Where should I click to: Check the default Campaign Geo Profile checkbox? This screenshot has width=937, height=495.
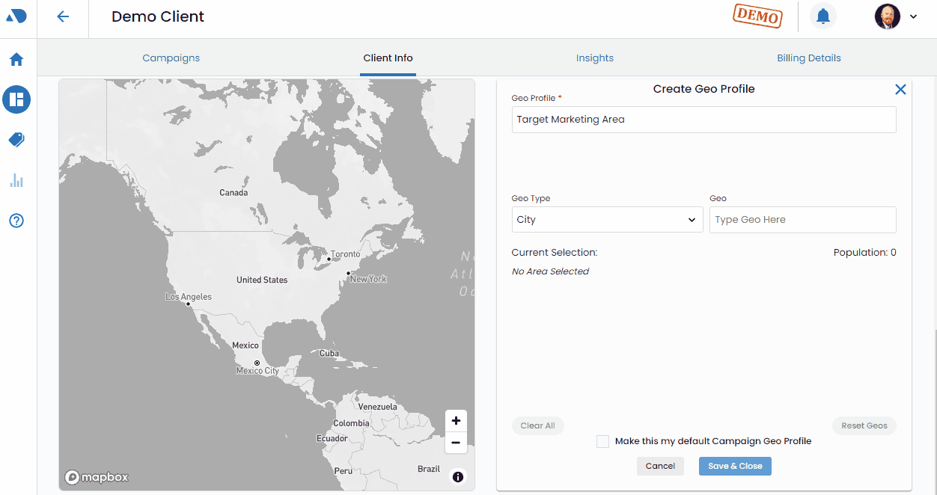[x=602, y=442]
